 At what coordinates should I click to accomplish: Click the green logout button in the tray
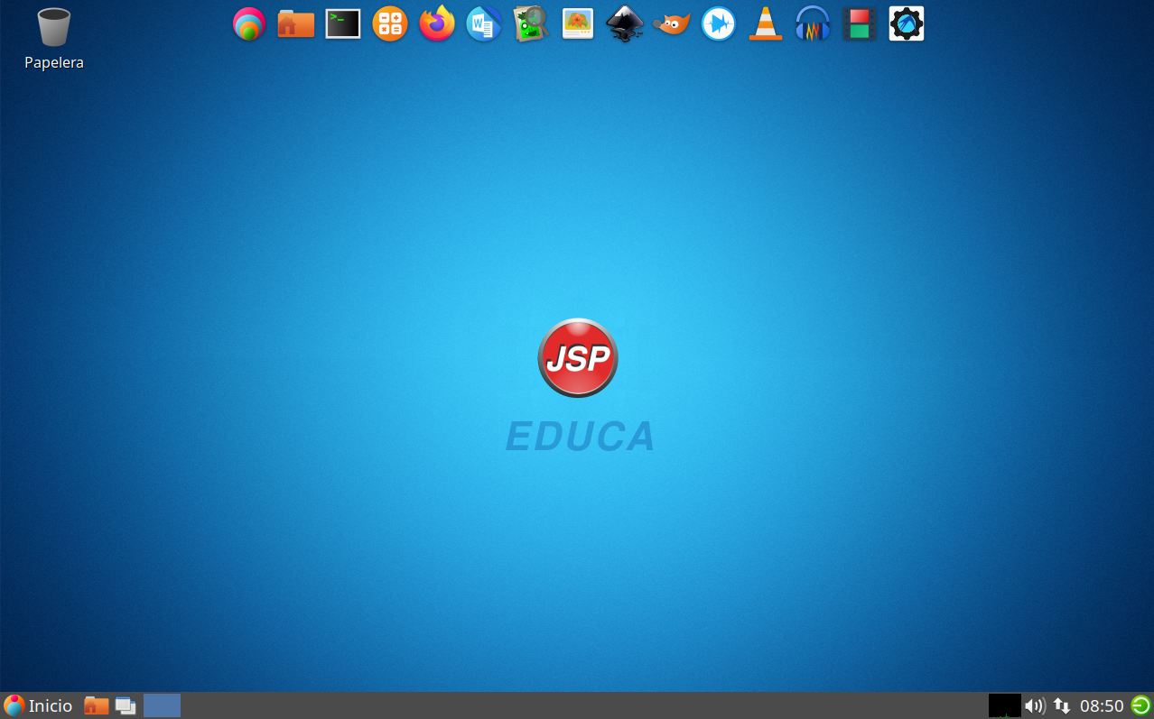pos(1141,705)
